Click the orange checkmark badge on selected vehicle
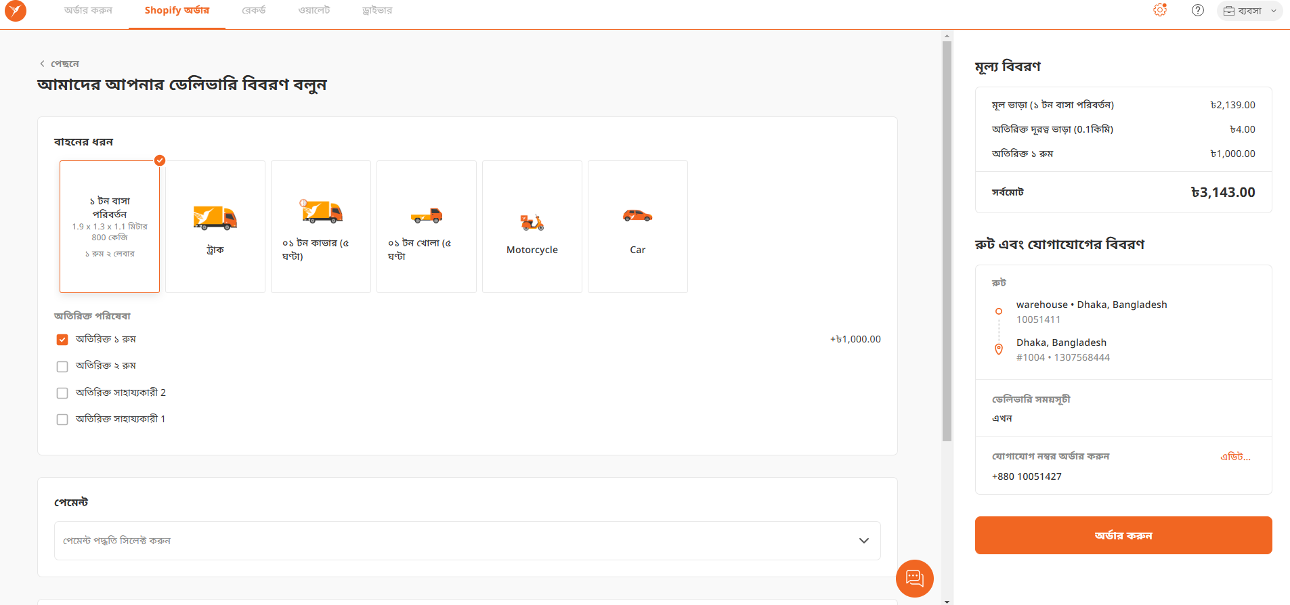 coord(160,160)
